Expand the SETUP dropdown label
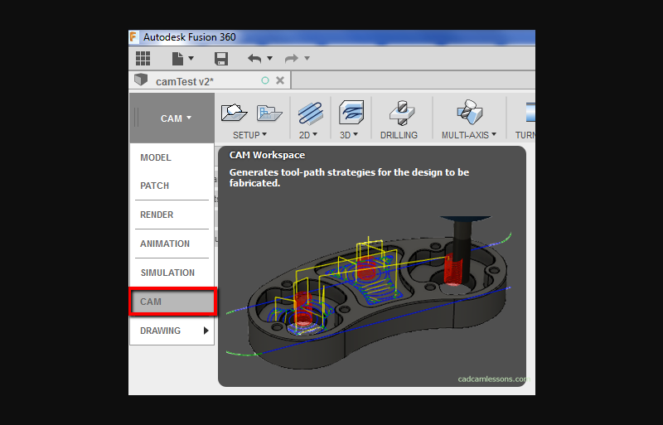 tap(250, 135)
